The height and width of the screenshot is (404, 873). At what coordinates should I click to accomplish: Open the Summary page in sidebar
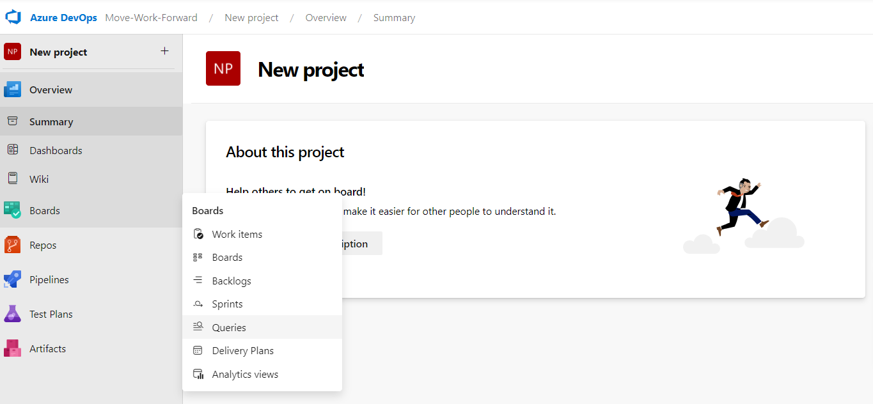[51, 121]
